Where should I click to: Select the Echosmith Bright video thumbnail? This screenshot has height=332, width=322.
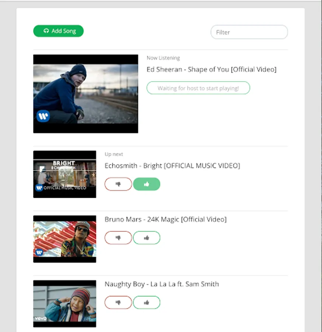[x=64, y=174]
